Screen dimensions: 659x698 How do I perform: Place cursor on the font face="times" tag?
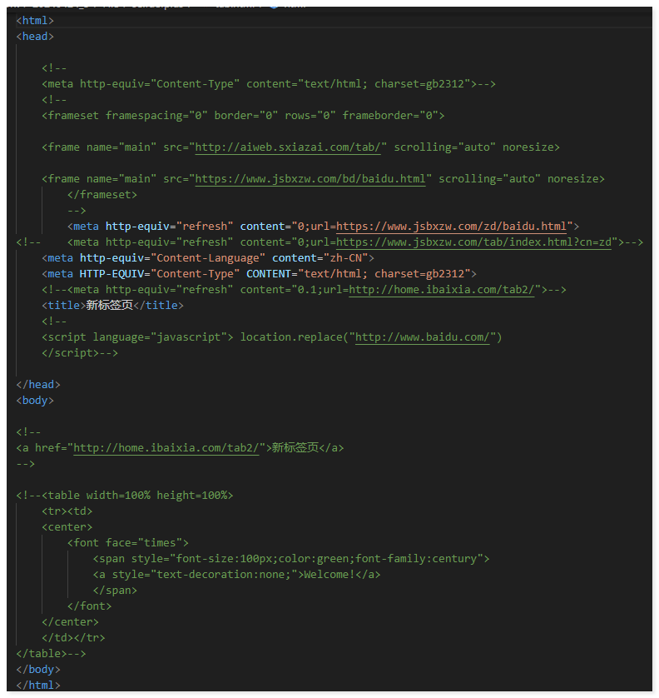click(128, 543)
